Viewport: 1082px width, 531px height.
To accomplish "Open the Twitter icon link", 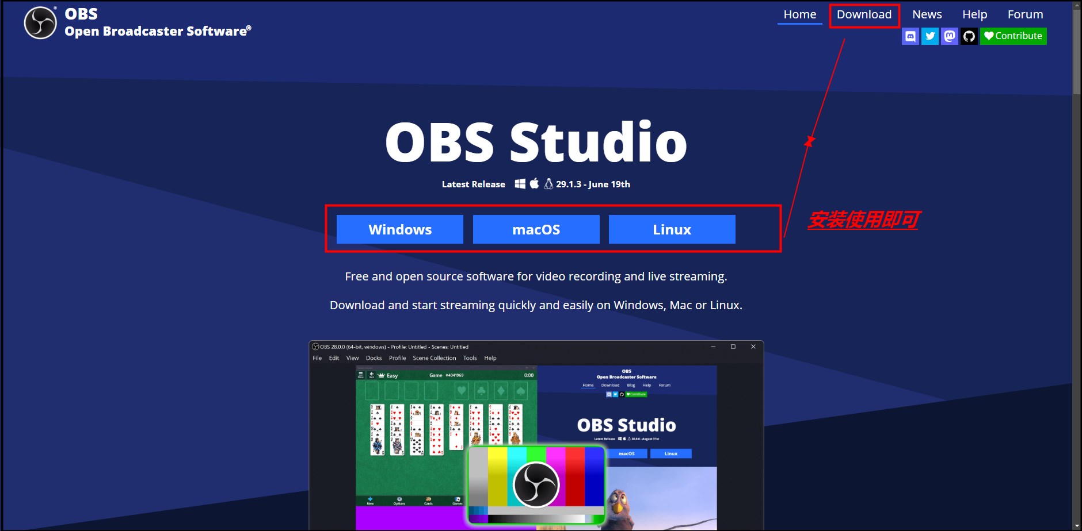I will (930, 36).
